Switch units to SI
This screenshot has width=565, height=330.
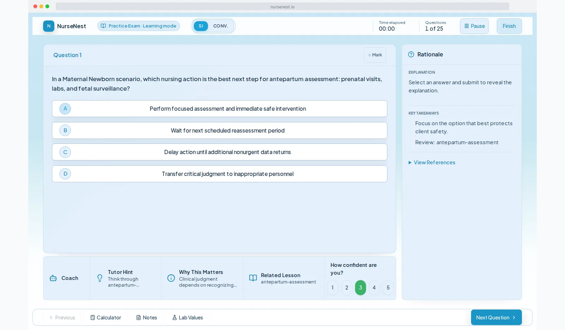coord(201,26)
